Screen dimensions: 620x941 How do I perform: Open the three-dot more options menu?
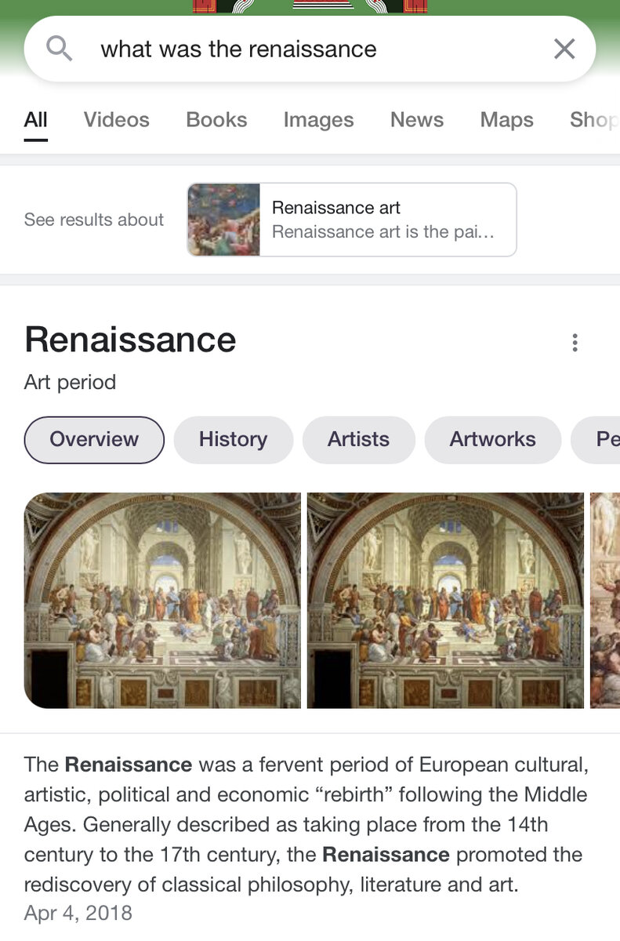[575, 343]
